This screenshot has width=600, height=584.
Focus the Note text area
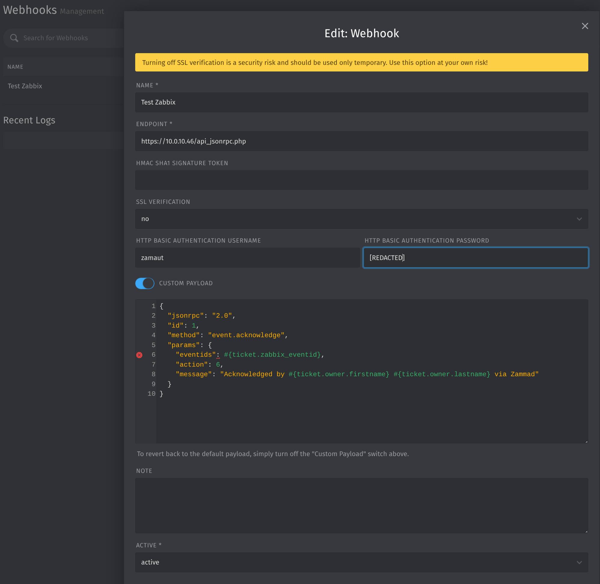click(x=361, y=505)
